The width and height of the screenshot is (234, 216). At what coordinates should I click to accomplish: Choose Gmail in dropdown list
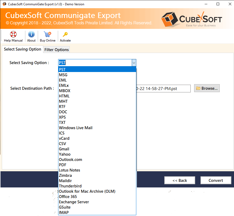97,149
